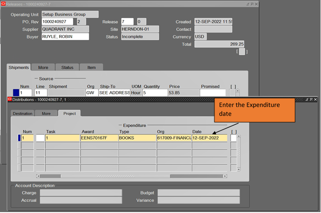
Task: Click the Site field HERNDON-01
Action: point(140,29)
